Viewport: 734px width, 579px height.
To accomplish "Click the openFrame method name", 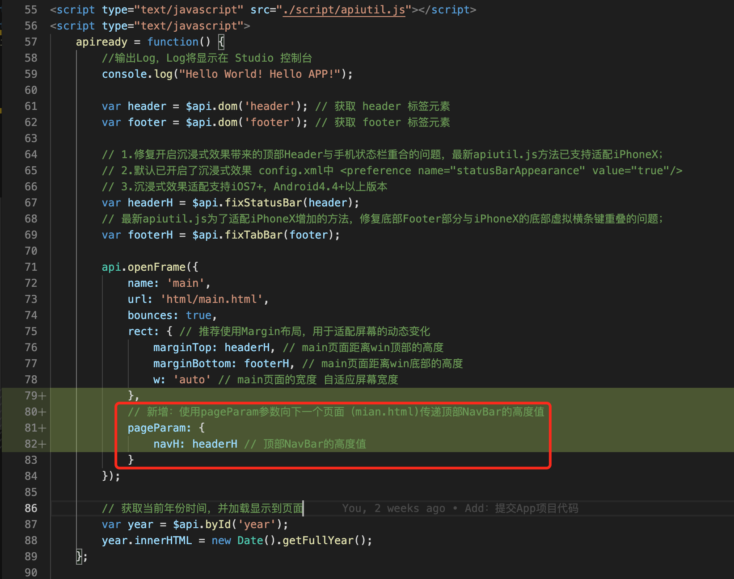I will [156, 267].
